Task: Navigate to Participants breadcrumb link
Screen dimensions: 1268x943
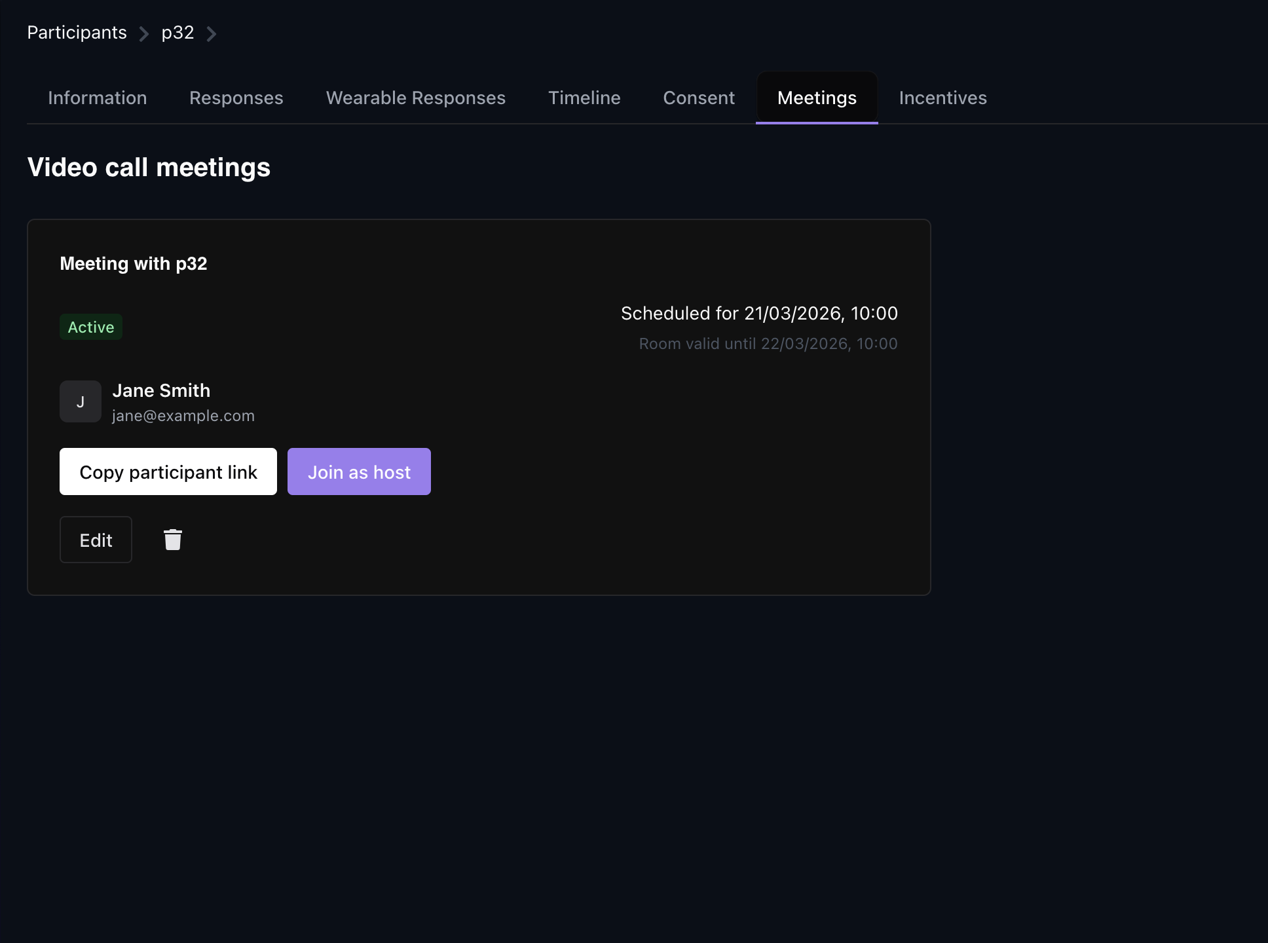Action: 77,32
